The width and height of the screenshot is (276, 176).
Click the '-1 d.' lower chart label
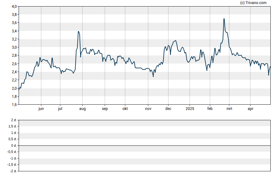coord(13,158)
